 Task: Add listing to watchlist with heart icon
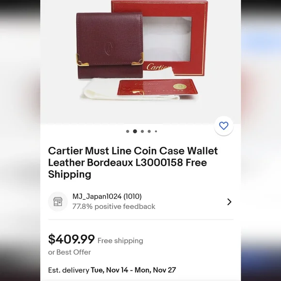[224, 126]
